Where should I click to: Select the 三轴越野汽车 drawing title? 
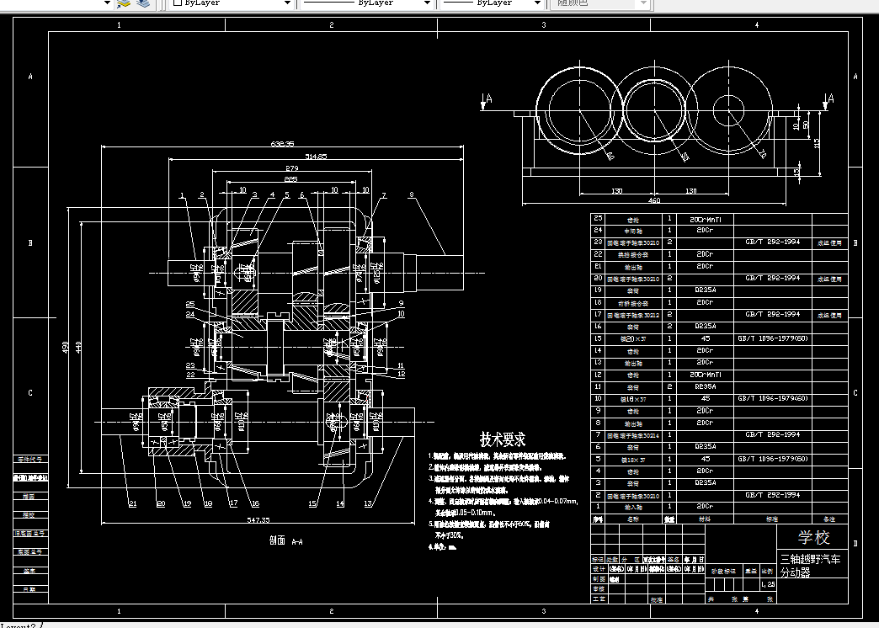click(x=811, y=559)
